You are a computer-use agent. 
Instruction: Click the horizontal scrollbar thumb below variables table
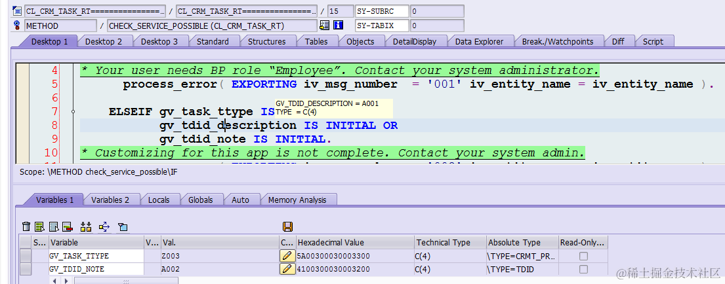coord(125,280)
